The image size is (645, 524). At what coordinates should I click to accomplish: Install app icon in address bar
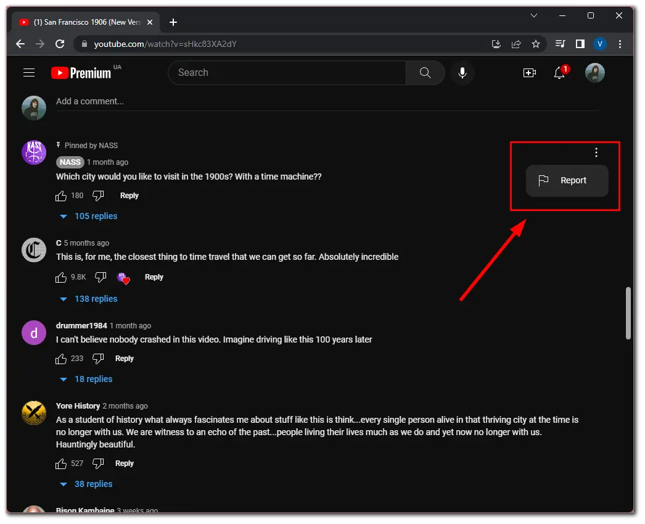point(496,44)
